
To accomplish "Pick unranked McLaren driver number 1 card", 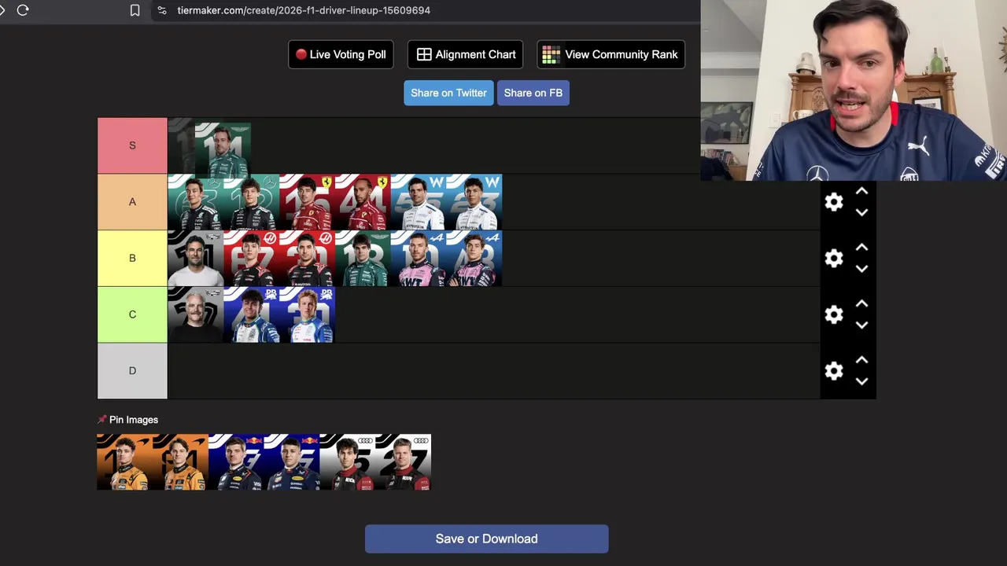I will [124, 462].
